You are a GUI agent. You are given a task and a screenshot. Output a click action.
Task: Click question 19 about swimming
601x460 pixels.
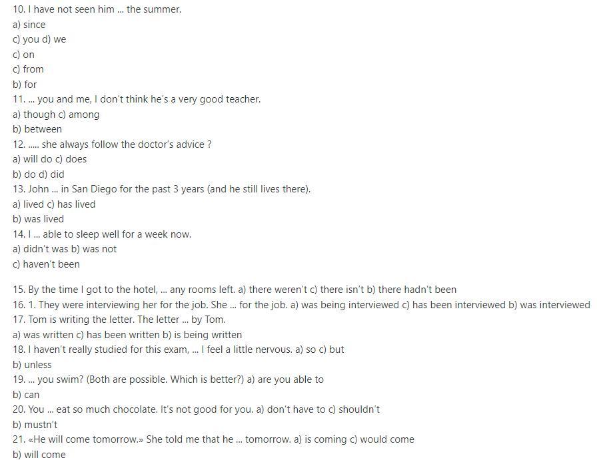[168, 379]
